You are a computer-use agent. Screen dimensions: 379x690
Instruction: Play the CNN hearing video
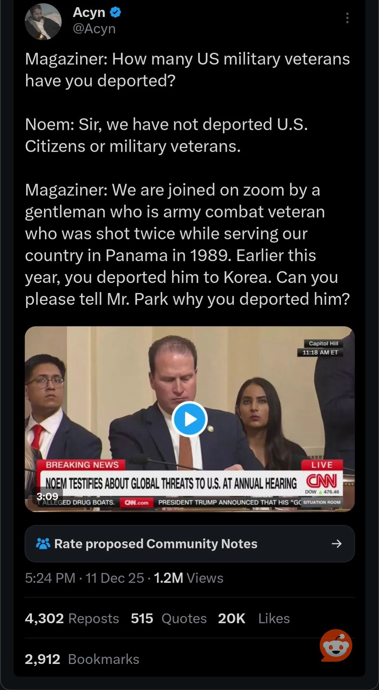189,419
